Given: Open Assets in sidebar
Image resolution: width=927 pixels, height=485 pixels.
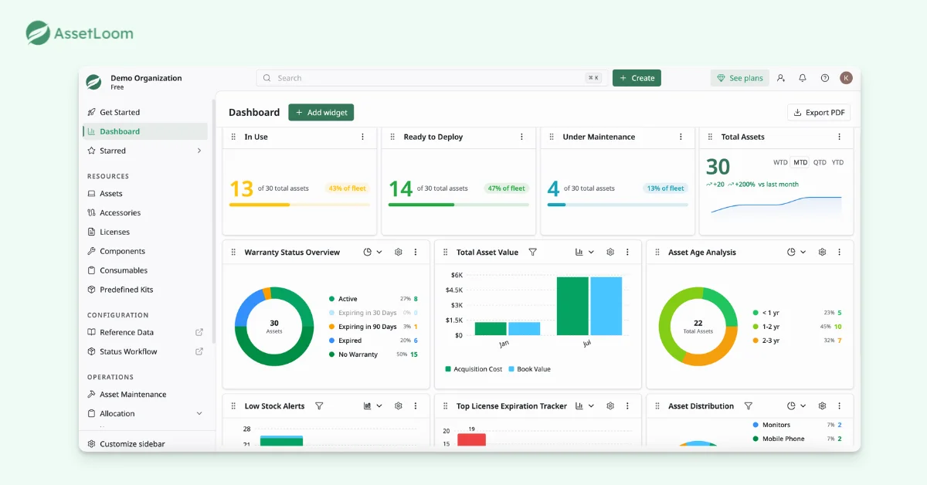Looking at the screenshot, I should click(x=145, y=194).
